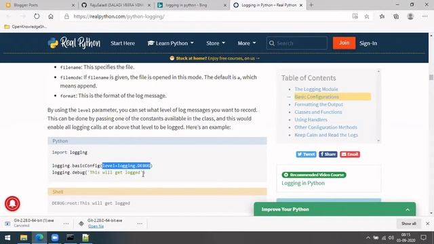This screenshot has width=434, height=244.
Task: Open File Explorer from taskbar
Action: (24, 238)
